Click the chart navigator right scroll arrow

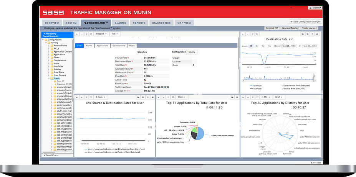(315, 80)
